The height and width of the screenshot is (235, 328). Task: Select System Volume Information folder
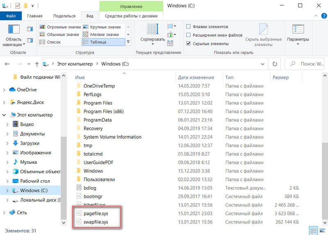pos(112,137)
